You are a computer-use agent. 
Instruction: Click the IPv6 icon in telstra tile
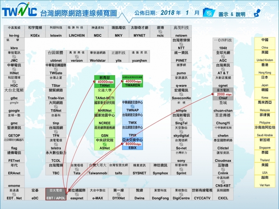coord(56,144)
